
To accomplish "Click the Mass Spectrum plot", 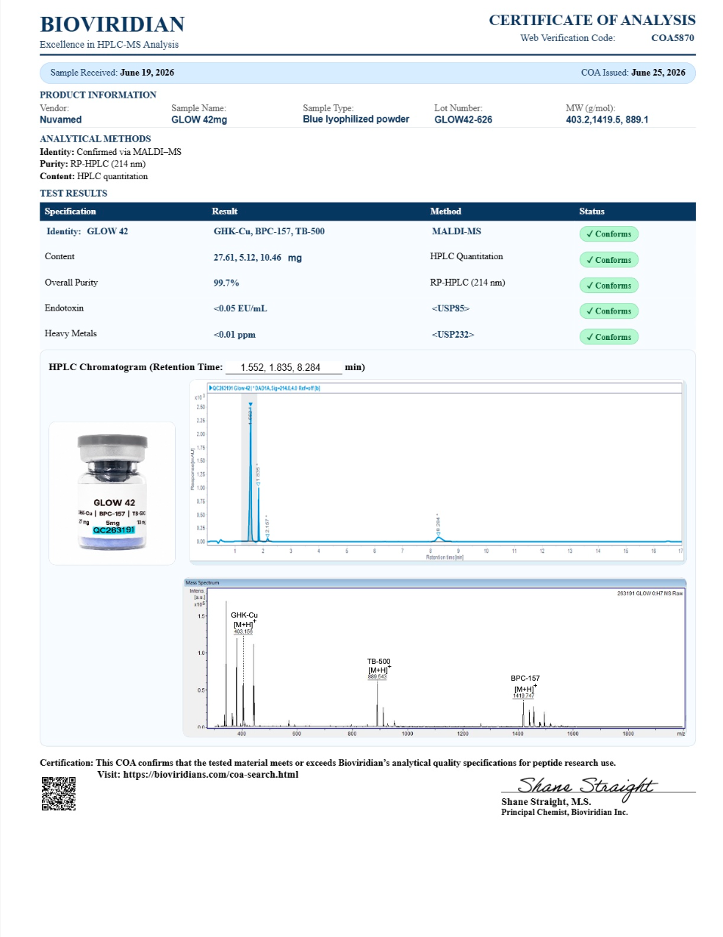I will (434, 658).
